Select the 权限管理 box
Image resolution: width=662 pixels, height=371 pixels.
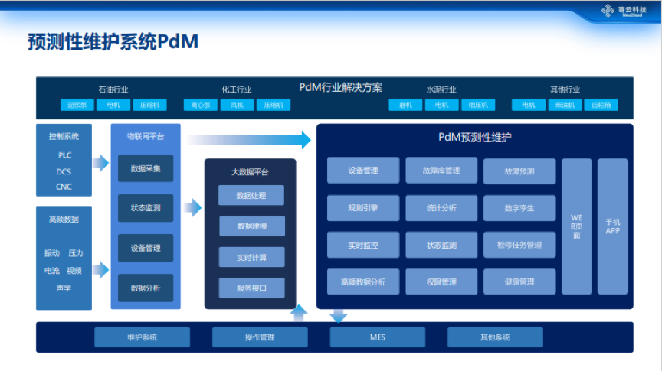point(441,282)
